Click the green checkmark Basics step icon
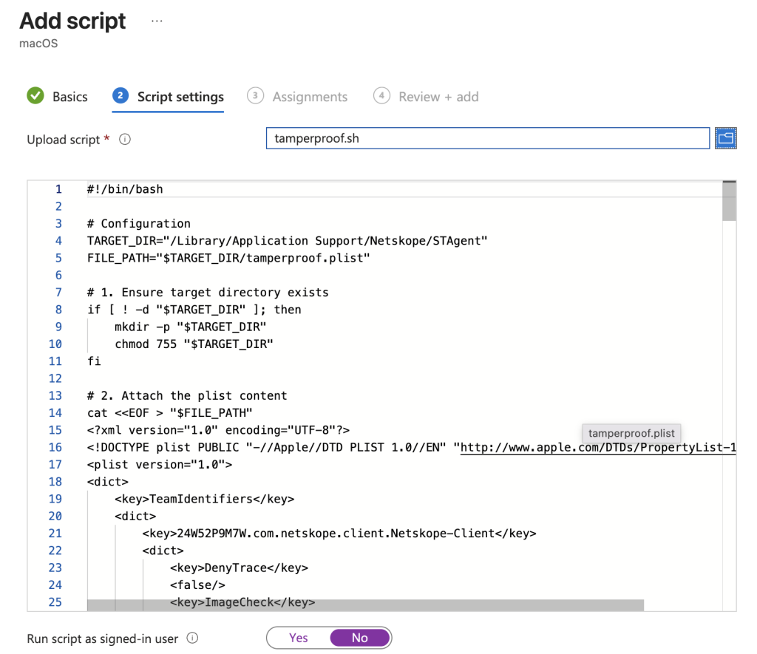Image resolution: width=757 pixels, height=654 pixels. click(x=35, y=95)
